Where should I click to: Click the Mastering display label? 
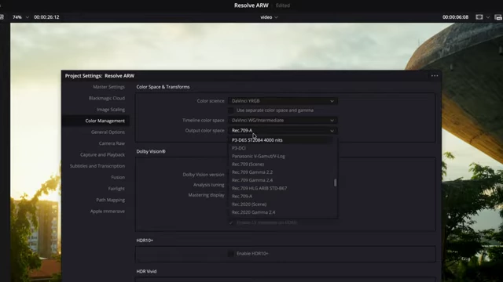(206, 195)
